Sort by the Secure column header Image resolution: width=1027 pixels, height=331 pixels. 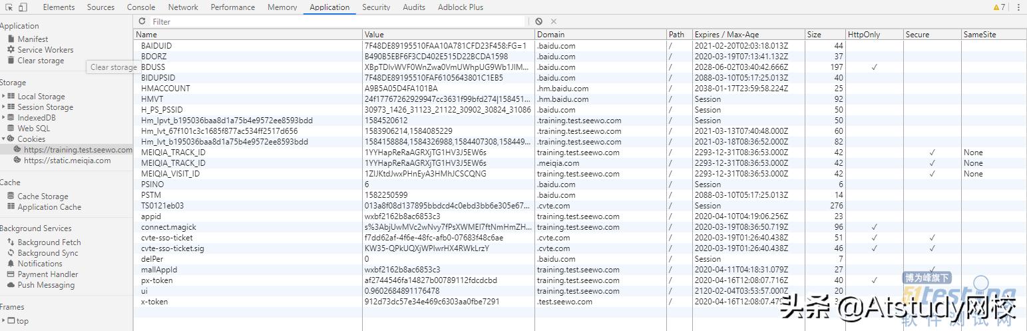(x=931, y=34)
